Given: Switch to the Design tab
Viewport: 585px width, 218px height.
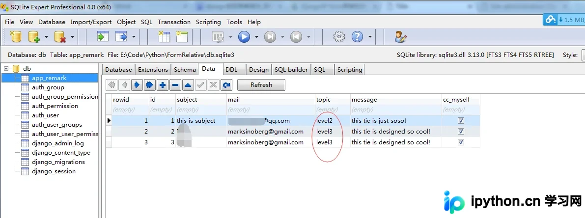Looking at the screenshot, I should [x=258, y=69].
